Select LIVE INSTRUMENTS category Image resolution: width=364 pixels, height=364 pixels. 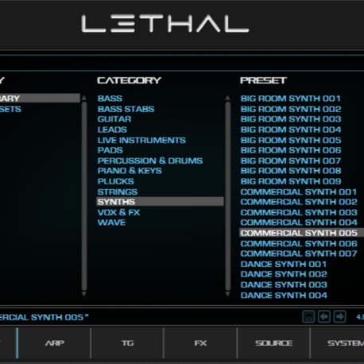coord(141,140)
